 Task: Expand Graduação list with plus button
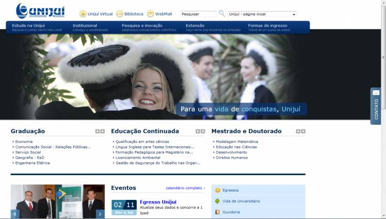coord(102,131)
